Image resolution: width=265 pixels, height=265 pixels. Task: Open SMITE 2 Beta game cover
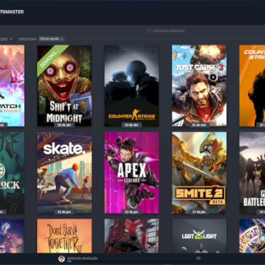199,173
